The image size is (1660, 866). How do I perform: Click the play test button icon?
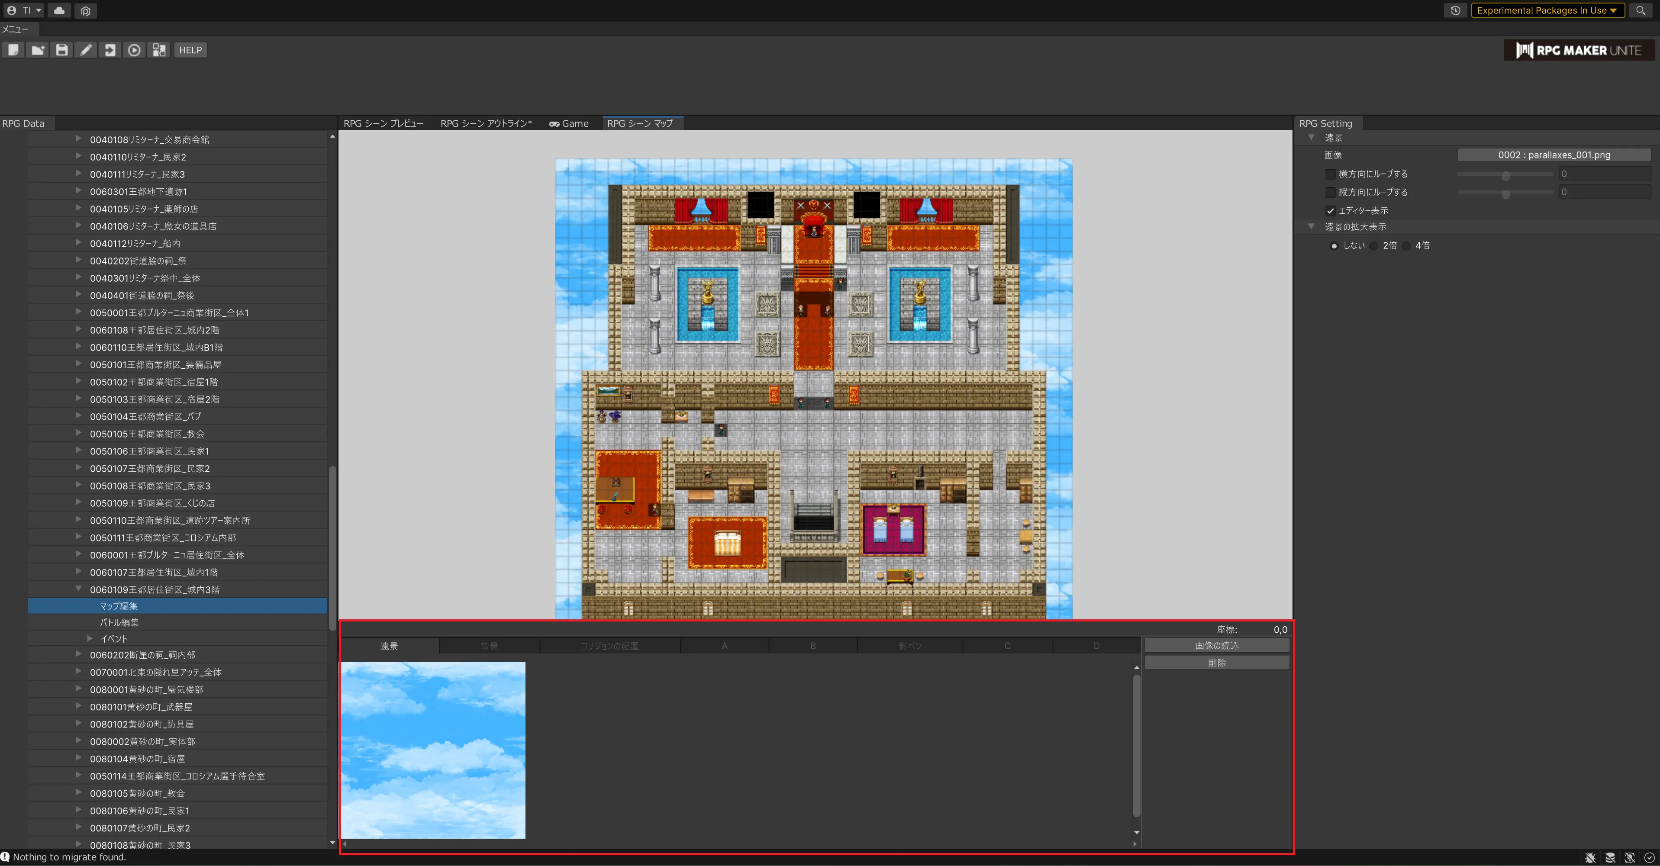tap(134, 50)
